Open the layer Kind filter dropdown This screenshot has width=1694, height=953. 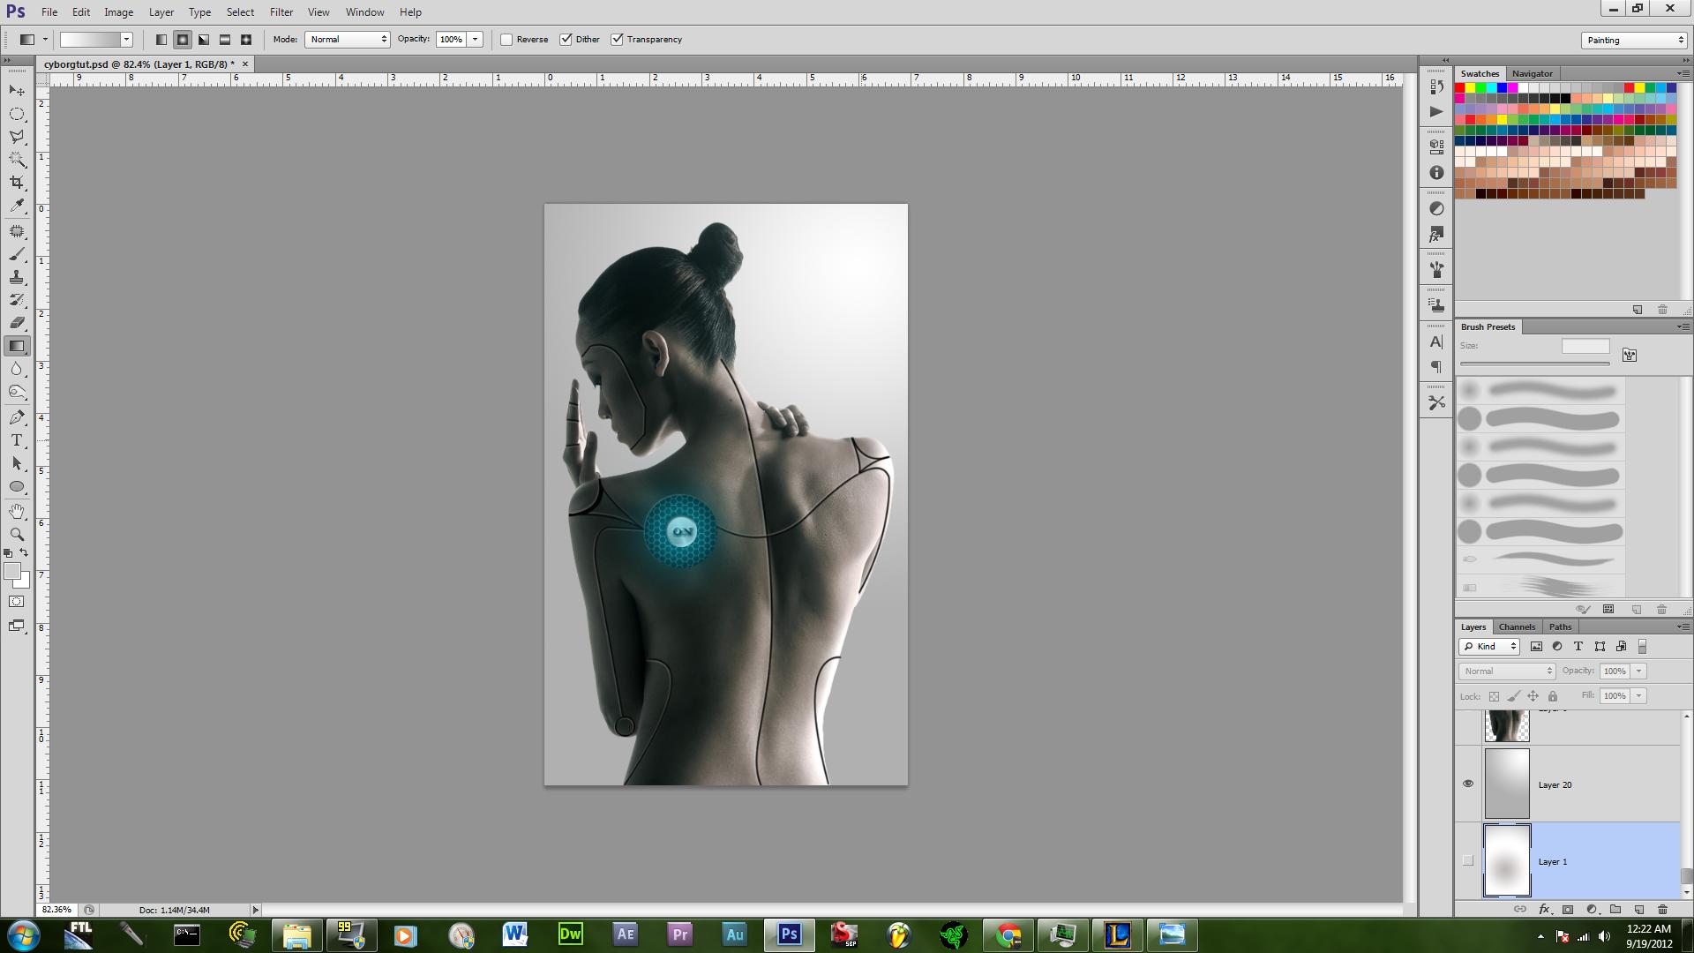(x=1489, y=647)
